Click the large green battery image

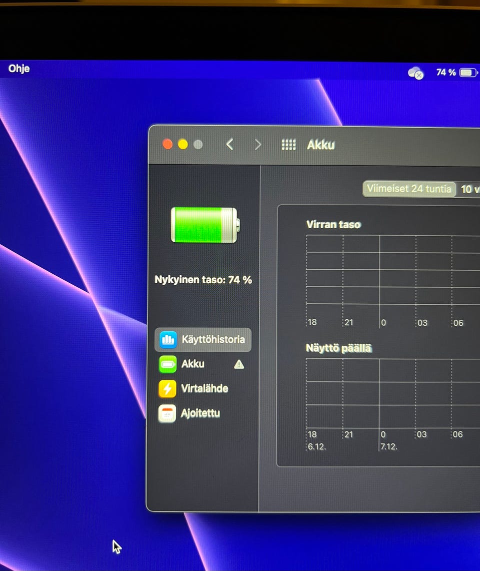205,225
